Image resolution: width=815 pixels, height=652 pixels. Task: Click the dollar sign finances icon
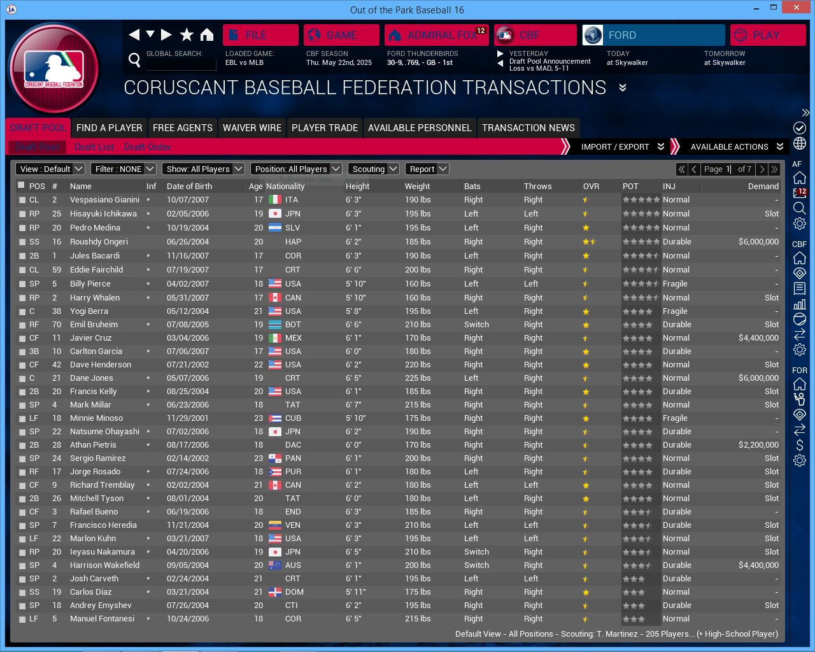800,445
